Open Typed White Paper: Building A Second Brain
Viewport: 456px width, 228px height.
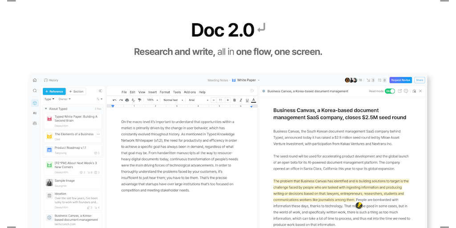[73, 121]
